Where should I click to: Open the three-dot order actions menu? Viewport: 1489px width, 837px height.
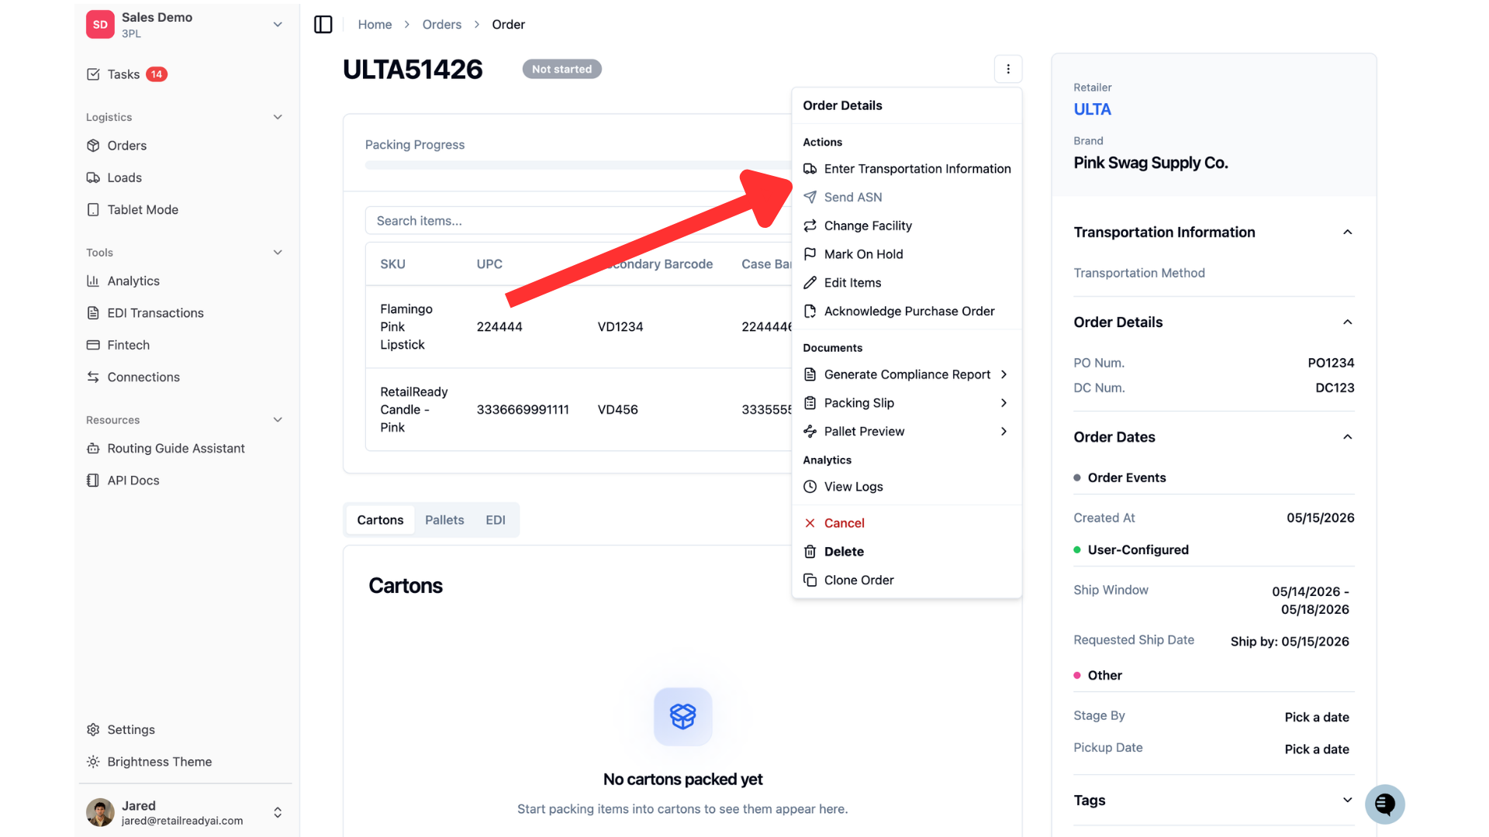(x=1008, y=69)
